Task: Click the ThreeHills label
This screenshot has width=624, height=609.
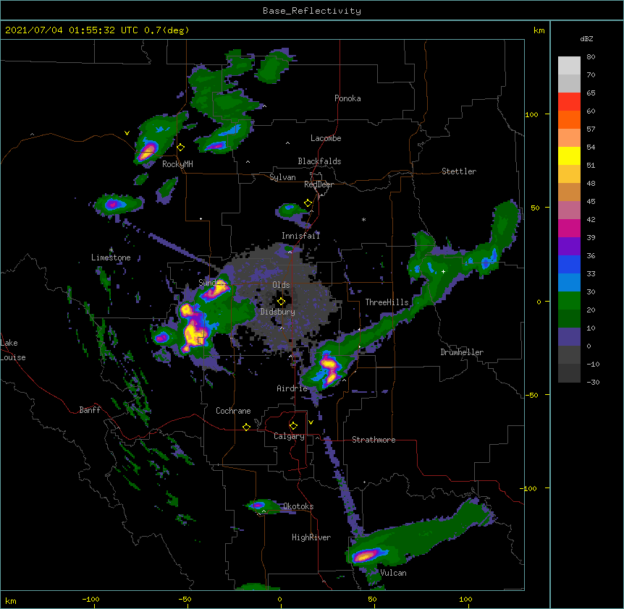Action: pos(387,302)
